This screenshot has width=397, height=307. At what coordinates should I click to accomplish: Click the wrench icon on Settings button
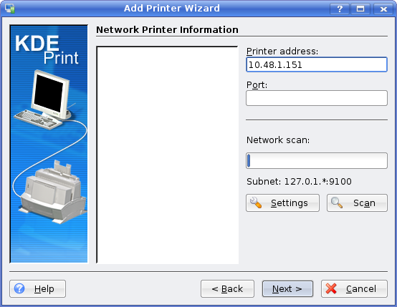point(256,203)
